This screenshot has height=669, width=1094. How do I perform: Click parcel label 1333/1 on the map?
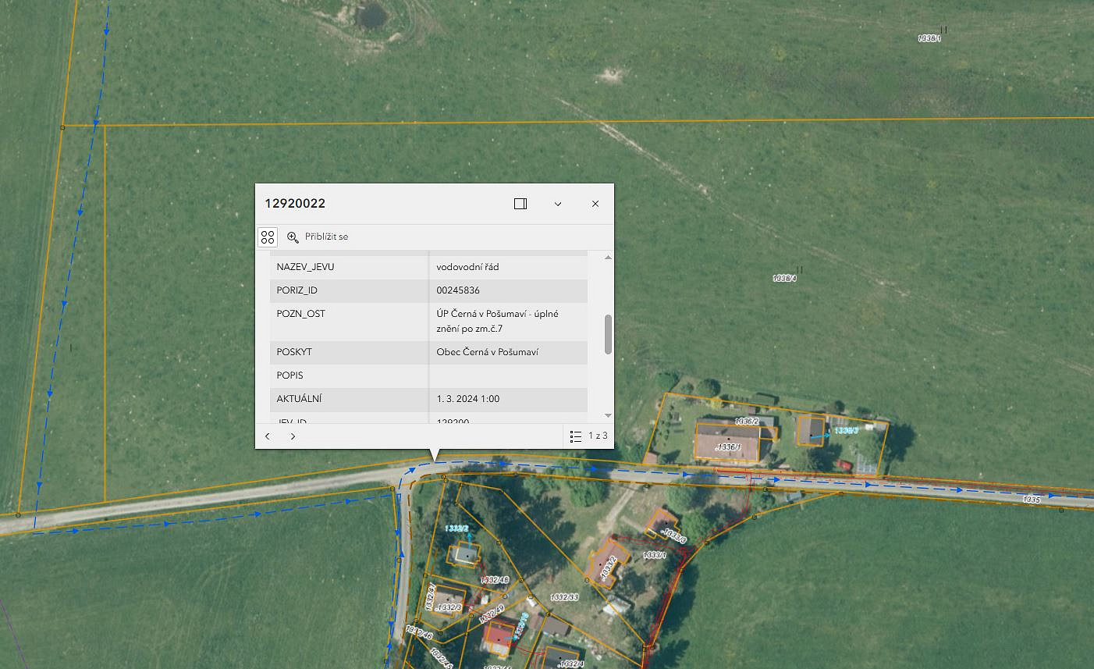654,555
